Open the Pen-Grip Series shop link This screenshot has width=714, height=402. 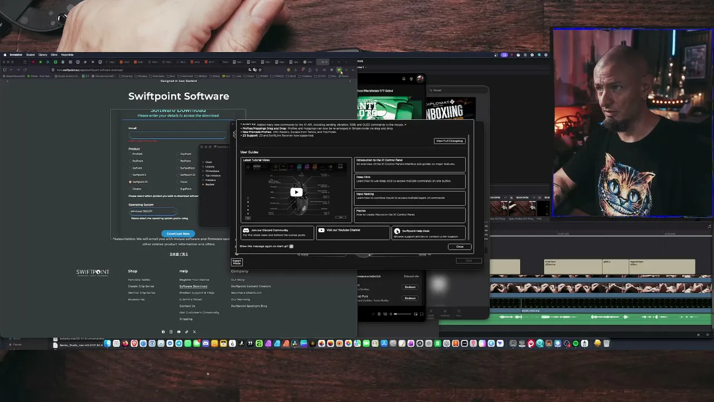pyautogui.click(x=139, y=279)
